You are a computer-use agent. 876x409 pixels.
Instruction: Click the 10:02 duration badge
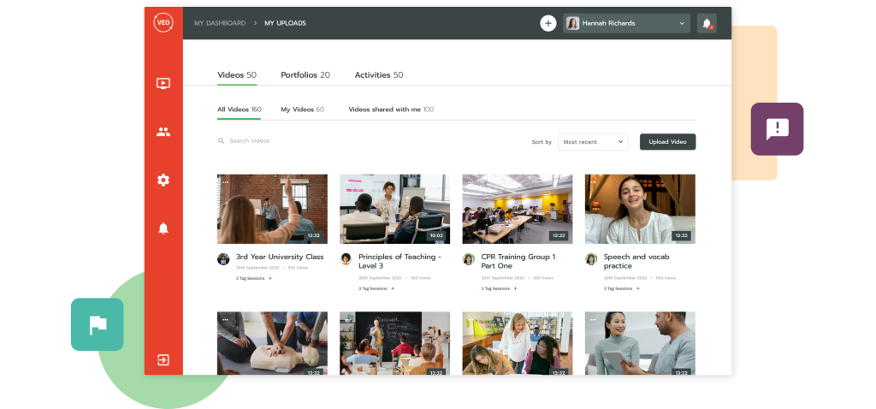click(436, 236)
